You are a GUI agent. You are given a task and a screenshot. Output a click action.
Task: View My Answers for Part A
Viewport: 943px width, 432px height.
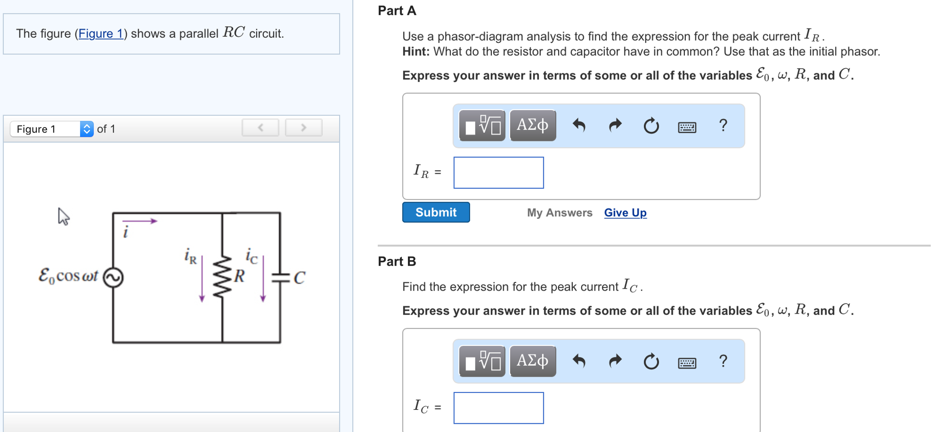coord(559,213)
